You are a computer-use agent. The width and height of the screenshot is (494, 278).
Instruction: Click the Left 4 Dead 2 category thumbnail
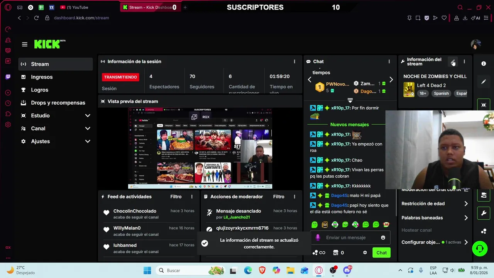(409, 90)
